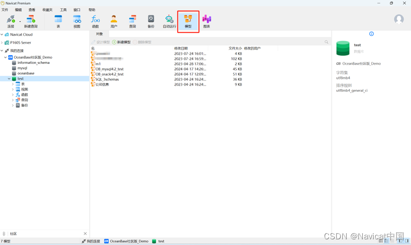Select the View (视图) toolbar icon

pyautogui.click(x=77, y=21)
